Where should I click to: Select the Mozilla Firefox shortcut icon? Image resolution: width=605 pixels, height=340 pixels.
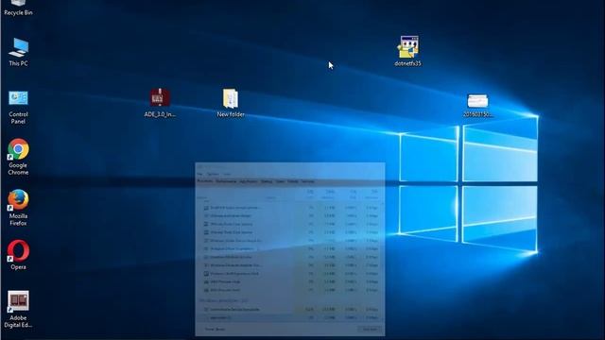click(x=18, y=208)
